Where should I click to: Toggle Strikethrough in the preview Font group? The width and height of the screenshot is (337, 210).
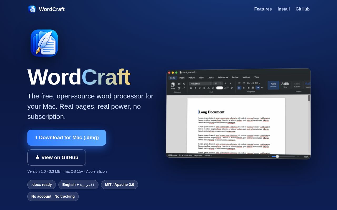[x=204, y=88]
